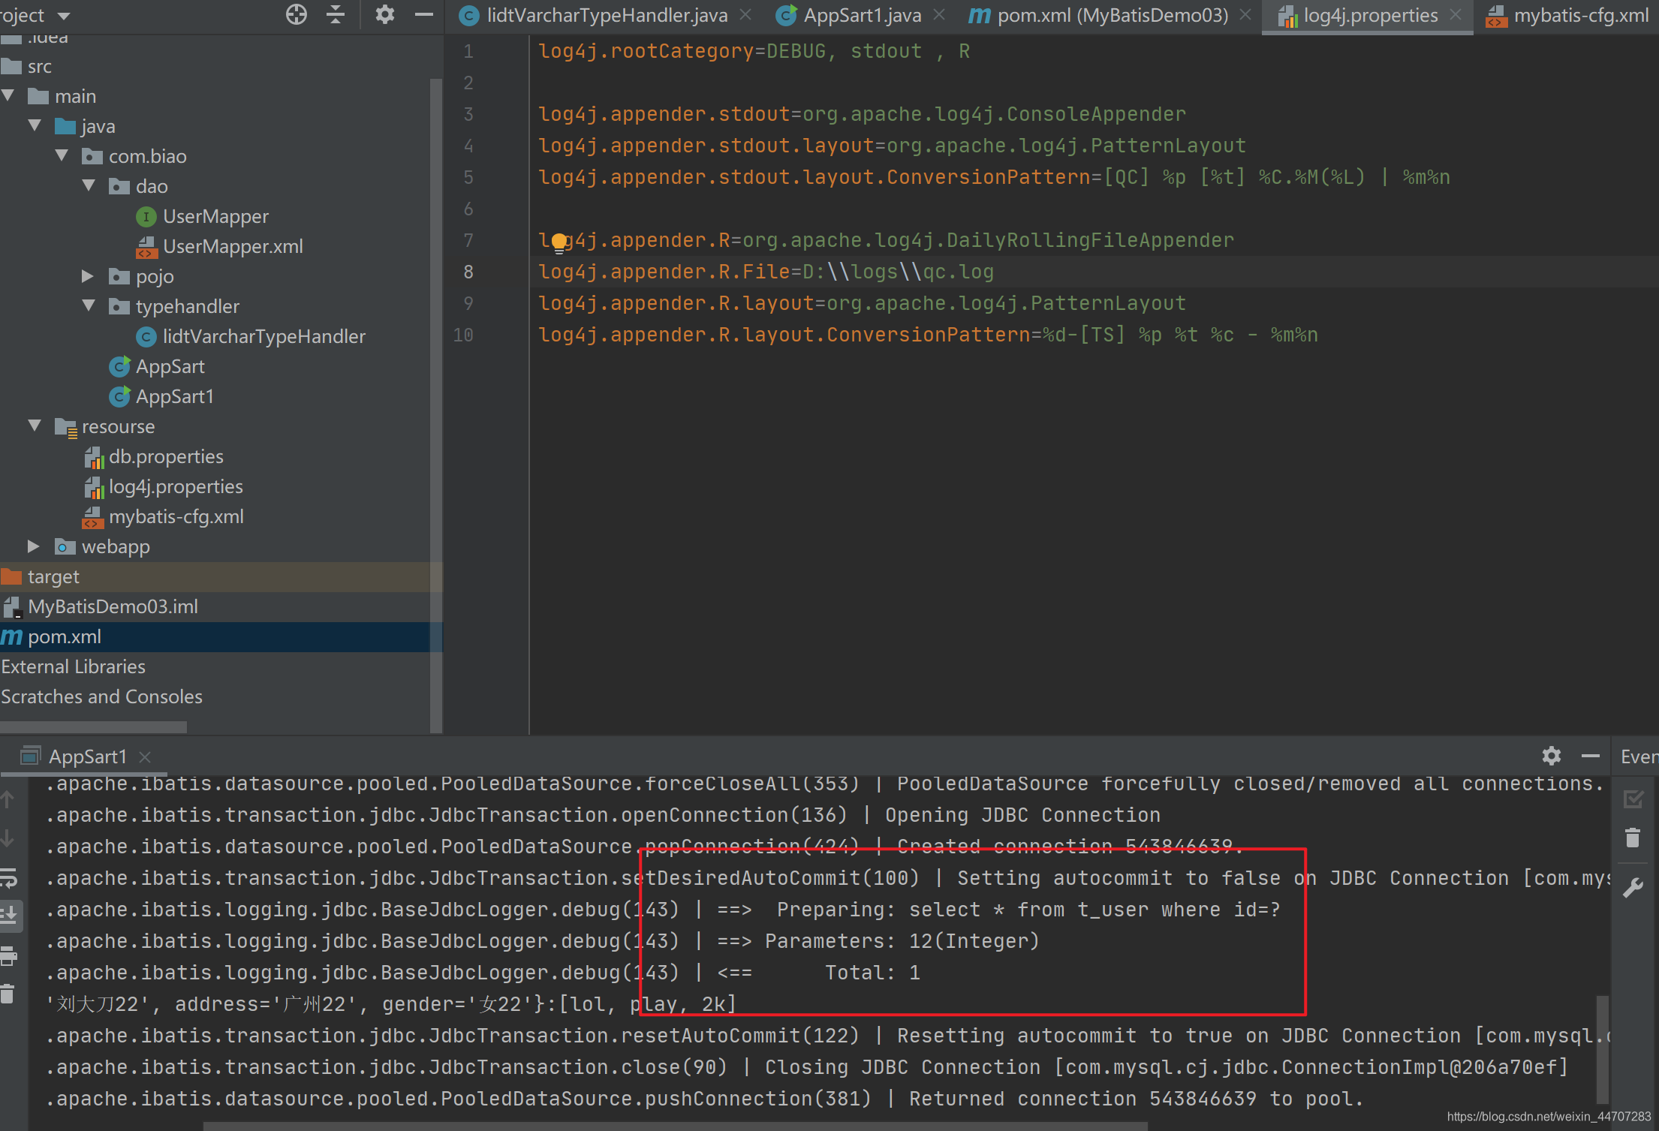
Task: Hide the Run tool window
Action: (x=1590, y=756)
